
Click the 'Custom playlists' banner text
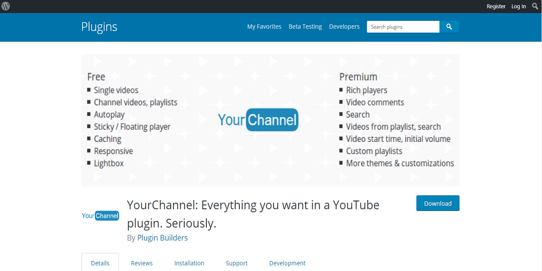[374, 151]
